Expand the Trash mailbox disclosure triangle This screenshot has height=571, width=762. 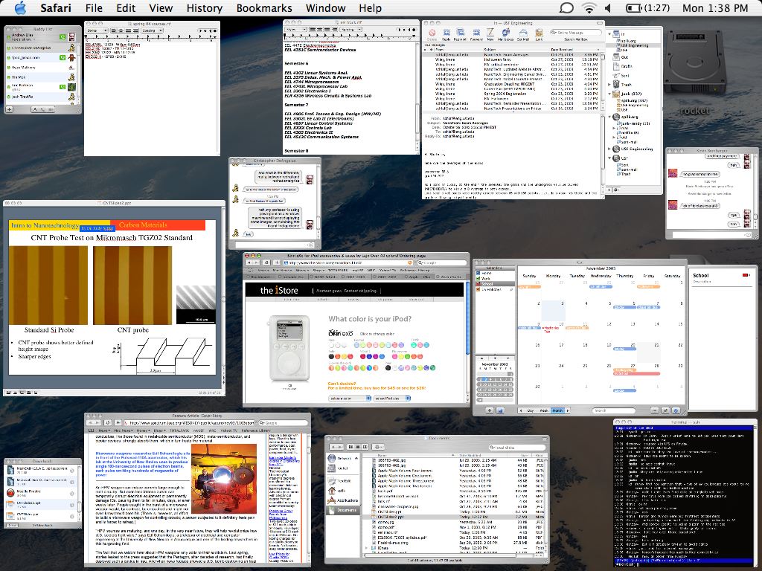pyautogui.click(x=609, y=85)
